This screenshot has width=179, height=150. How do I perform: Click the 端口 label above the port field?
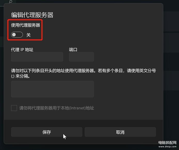click(73, 50)
